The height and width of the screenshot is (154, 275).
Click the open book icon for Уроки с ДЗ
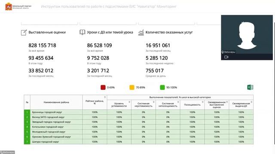click(x=82, y=33)
